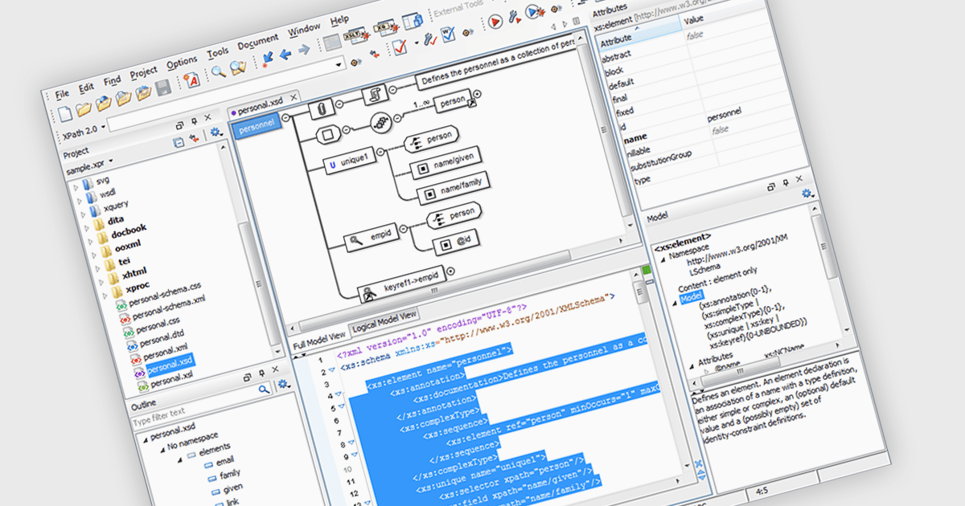Click the Debug scenario play-bug icon
This screenshot has width=965, height=506.
[x=534, y=11]
